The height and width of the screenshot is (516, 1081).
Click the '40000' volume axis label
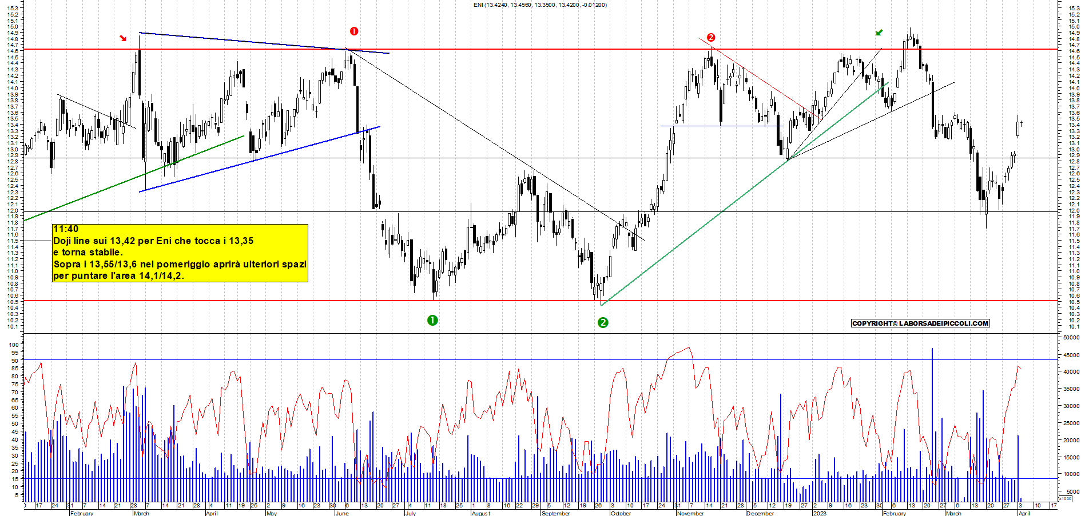[x=1071, y=372]
